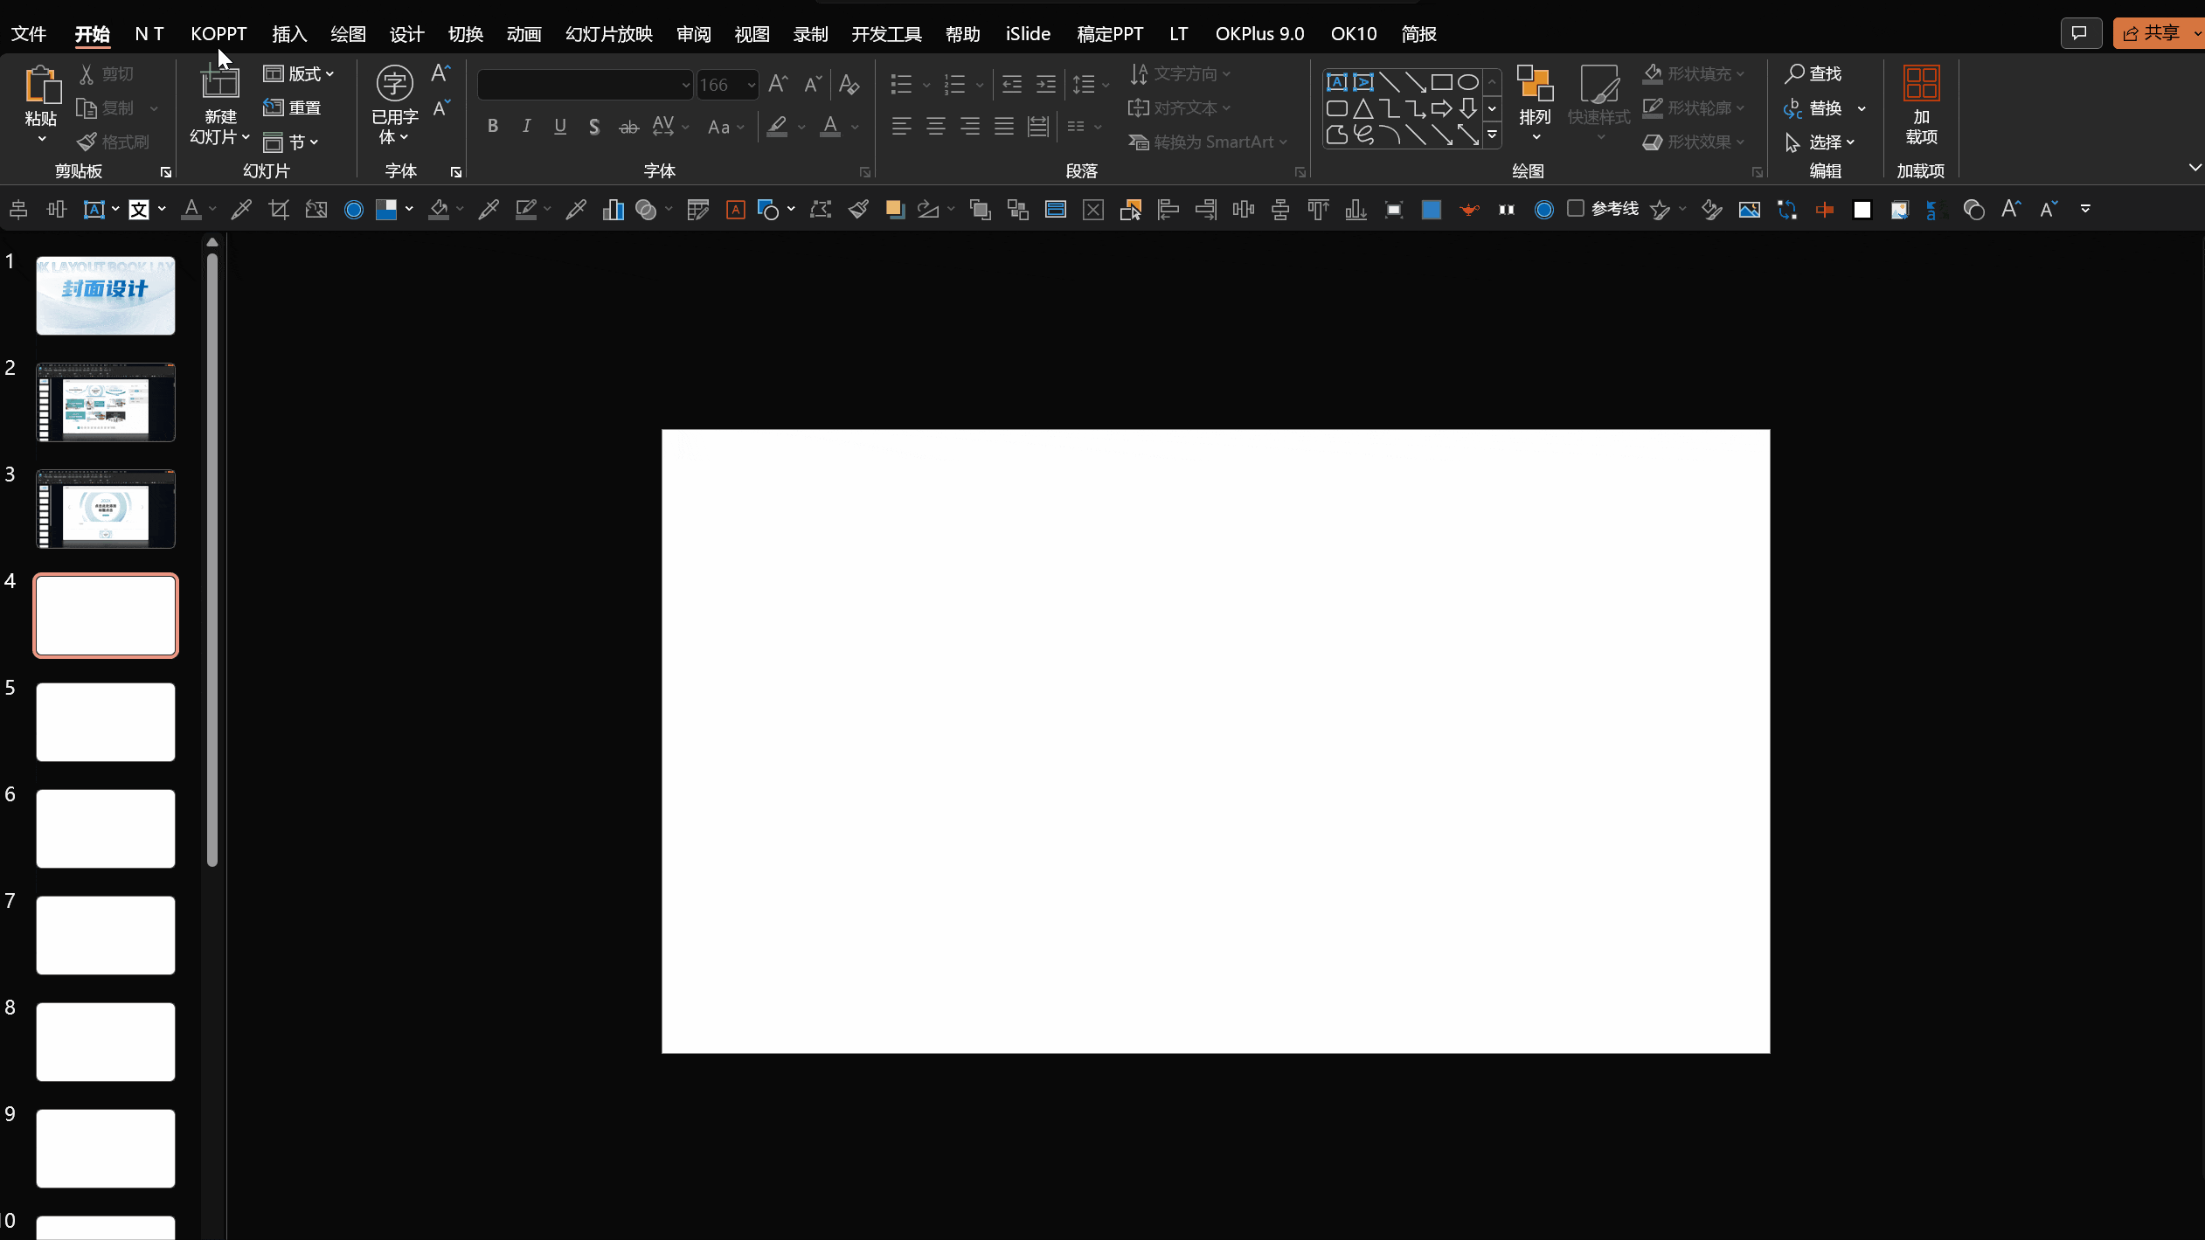Image resolution: width=2205 pixels, height=1240 pixels.
Task: Click the crop icon in quick toolbar
Action: click(279, 209)
